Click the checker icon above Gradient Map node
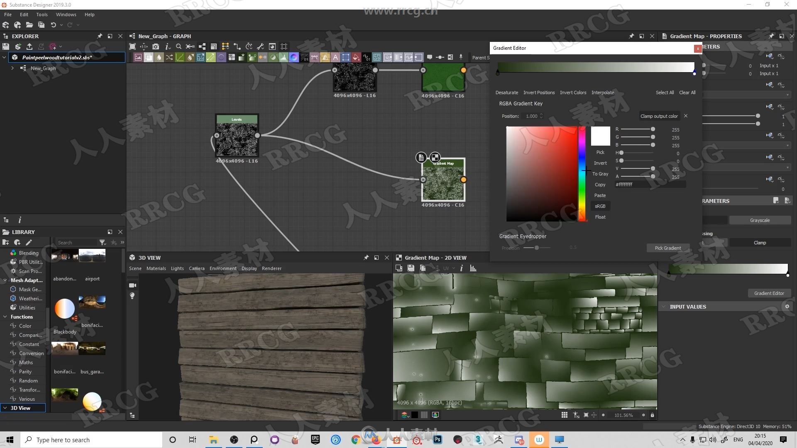The height and width of the screenshot is (448, 797). 435,157
